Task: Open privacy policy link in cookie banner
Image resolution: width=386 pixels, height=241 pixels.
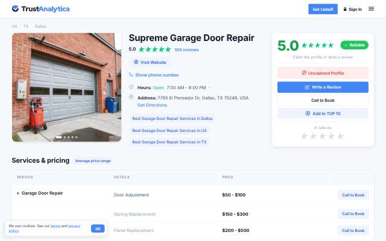Action: pyautogui.click(x=74, y=226)
